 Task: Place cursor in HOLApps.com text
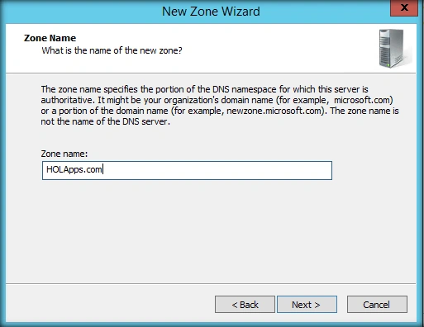click(x=74, y=170)
